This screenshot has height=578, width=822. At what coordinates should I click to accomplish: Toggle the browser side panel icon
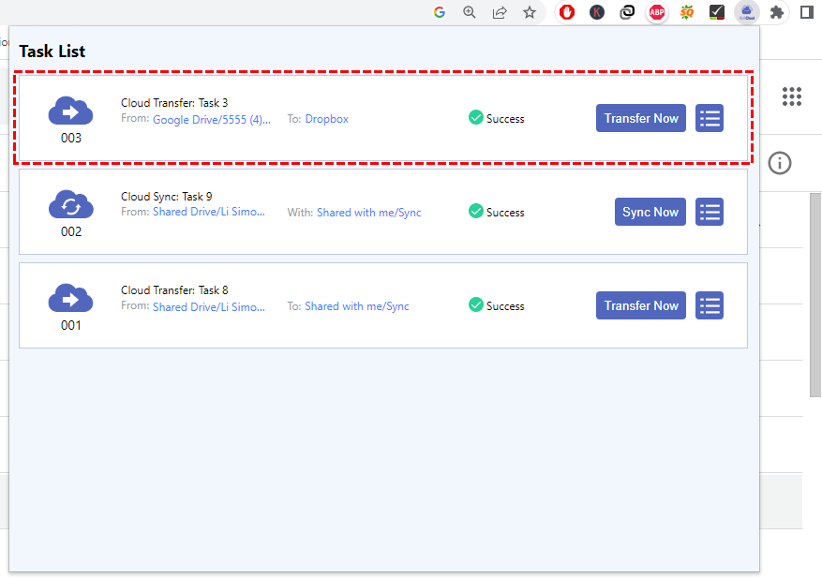point(807,12)
